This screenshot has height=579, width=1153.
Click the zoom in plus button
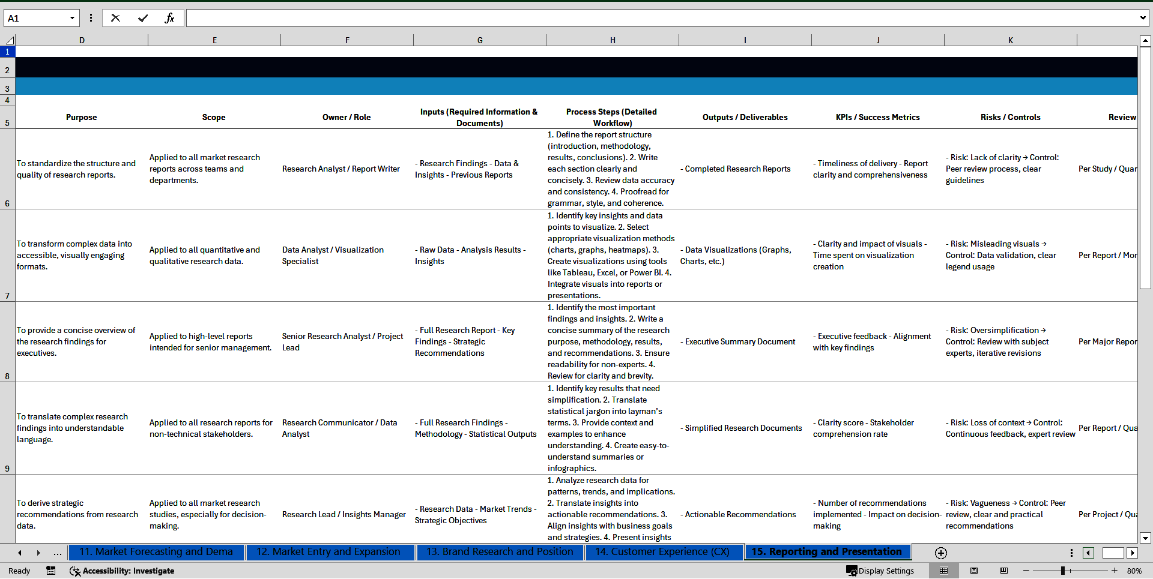click(1115, 571)
